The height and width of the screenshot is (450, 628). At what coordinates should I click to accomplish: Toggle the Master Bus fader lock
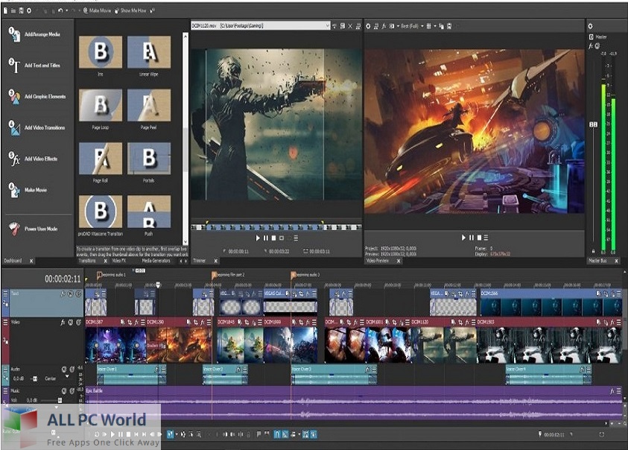click(x=593, y=251)
